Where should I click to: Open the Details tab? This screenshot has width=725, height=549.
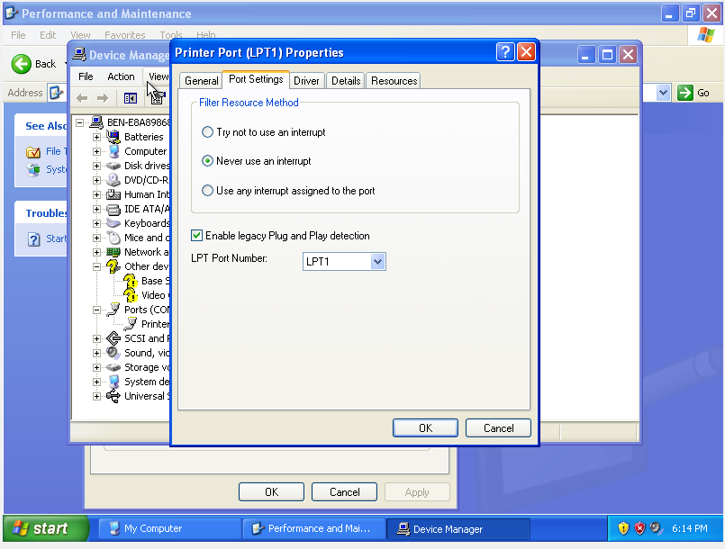point(346,81)
